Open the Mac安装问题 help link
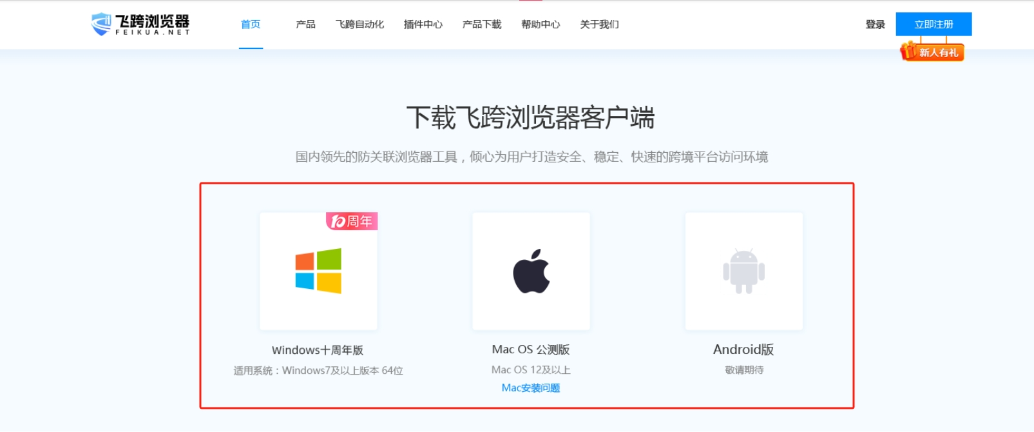The image size is (1034, 432). coord(531,388)
